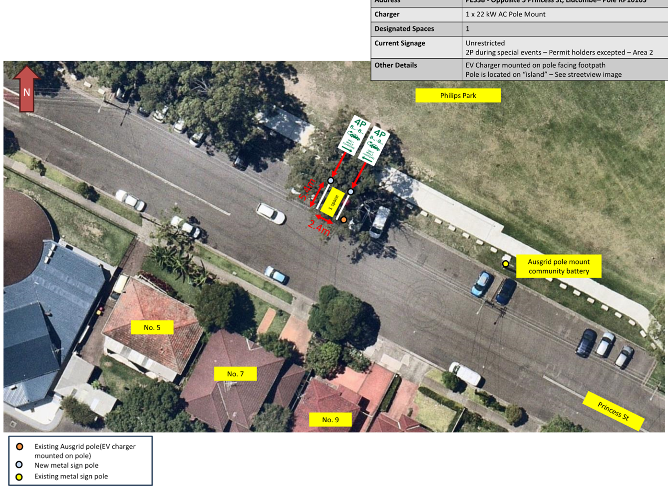Click the Ausgrid pole mount community battery label
The width and height of the screenshot is (668, 493).
pos(559,267)
